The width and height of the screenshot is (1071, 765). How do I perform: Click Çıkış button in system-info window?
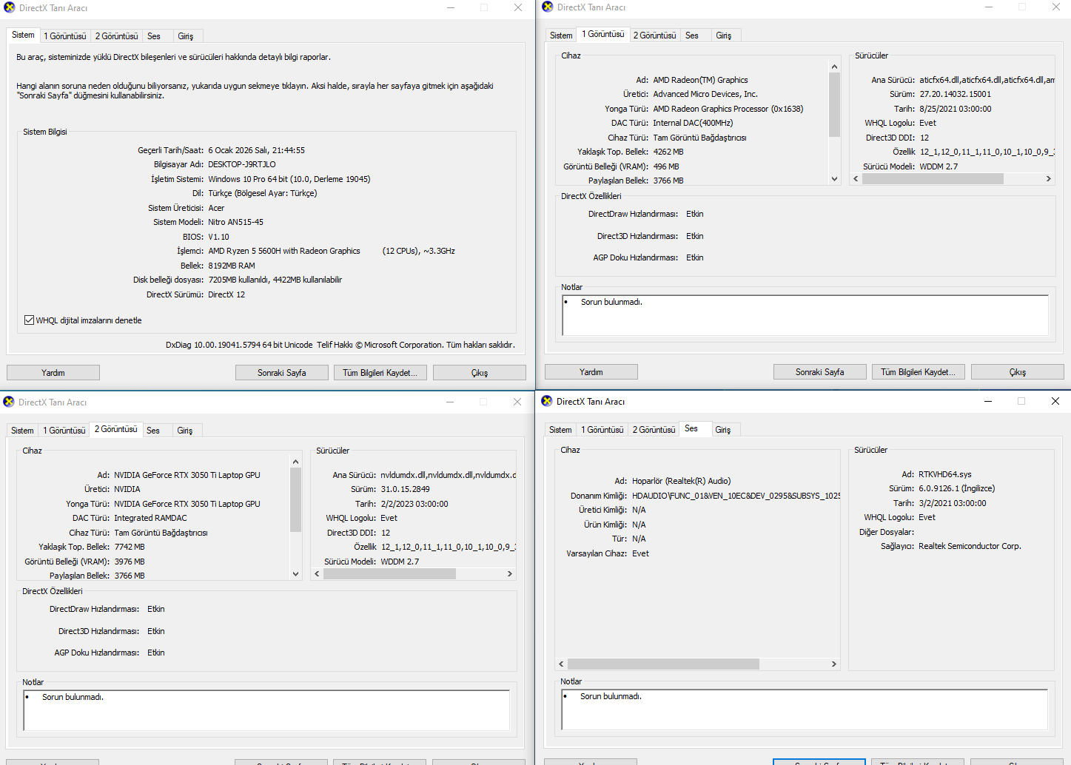pyautogui.click(x=480, y=373)
